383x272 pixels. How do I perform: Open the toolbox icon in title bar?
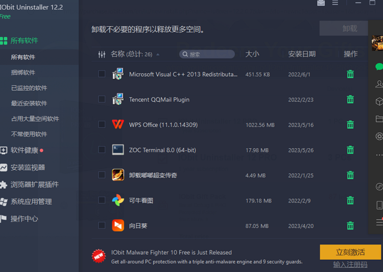coord(321,3)
